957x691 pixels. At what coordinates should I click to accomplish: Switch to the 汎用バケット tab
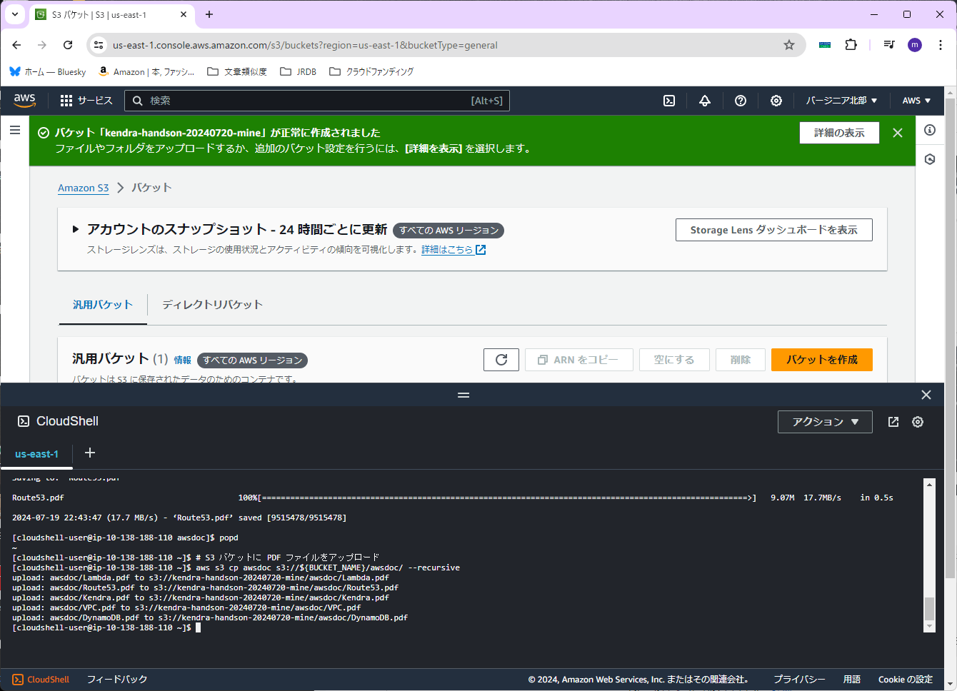[103, 305]
